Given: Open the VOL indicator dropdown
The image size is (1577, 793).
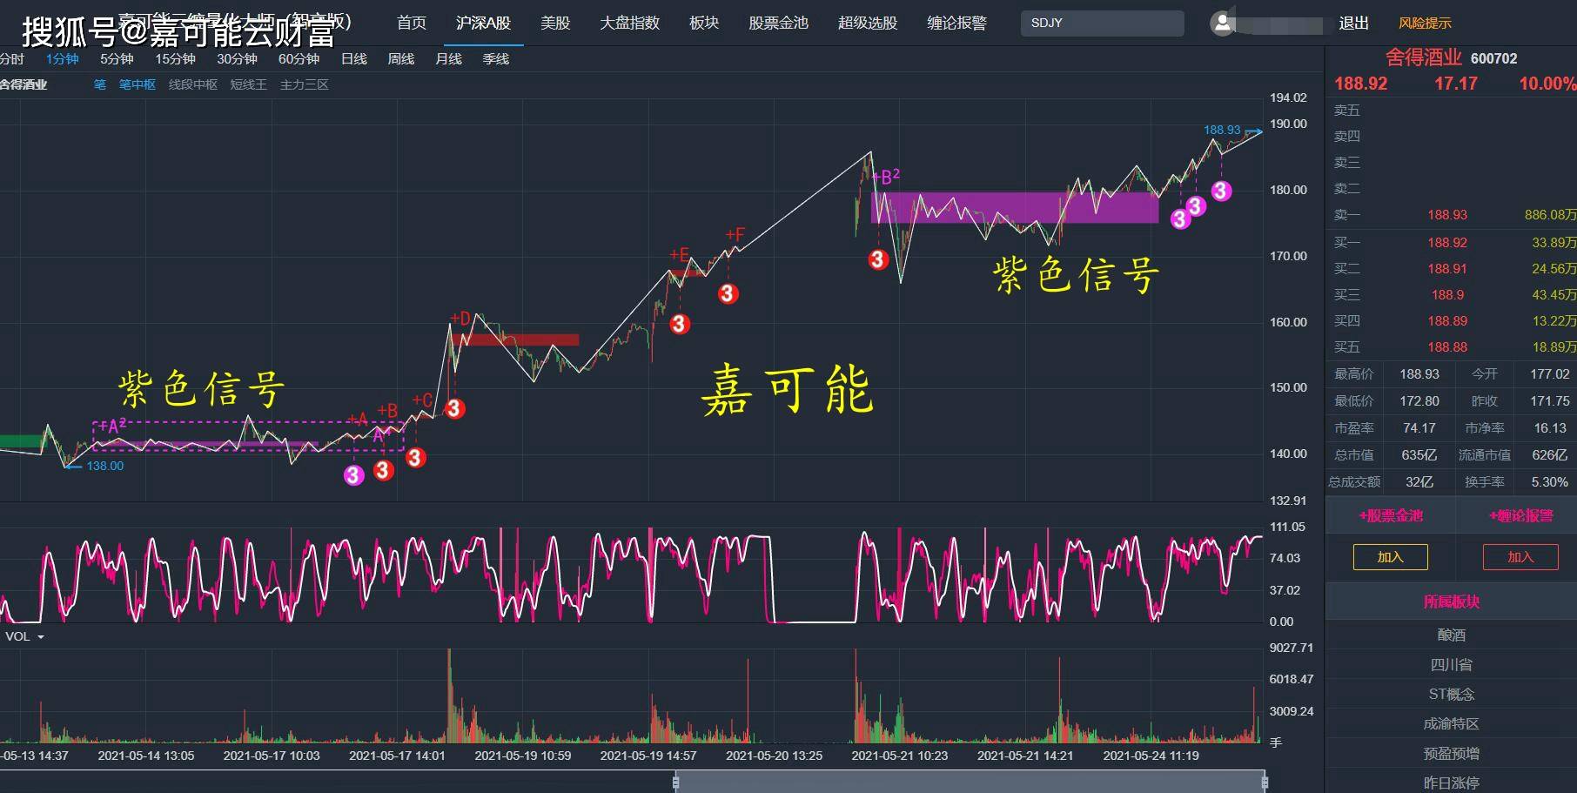Looking at the screenshot, I should (24, 636).
